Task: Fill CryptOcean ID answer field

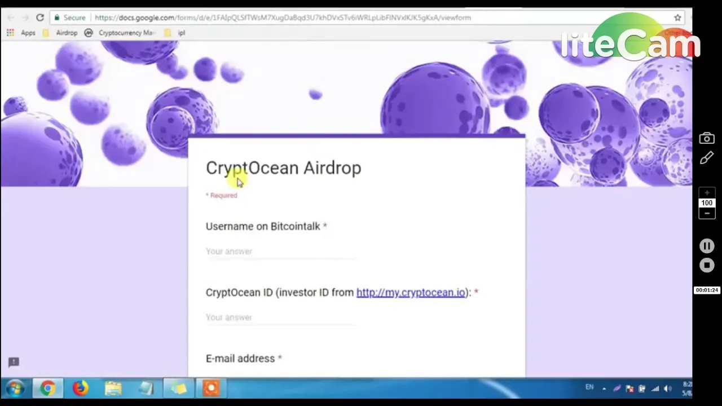Action: 280,317
